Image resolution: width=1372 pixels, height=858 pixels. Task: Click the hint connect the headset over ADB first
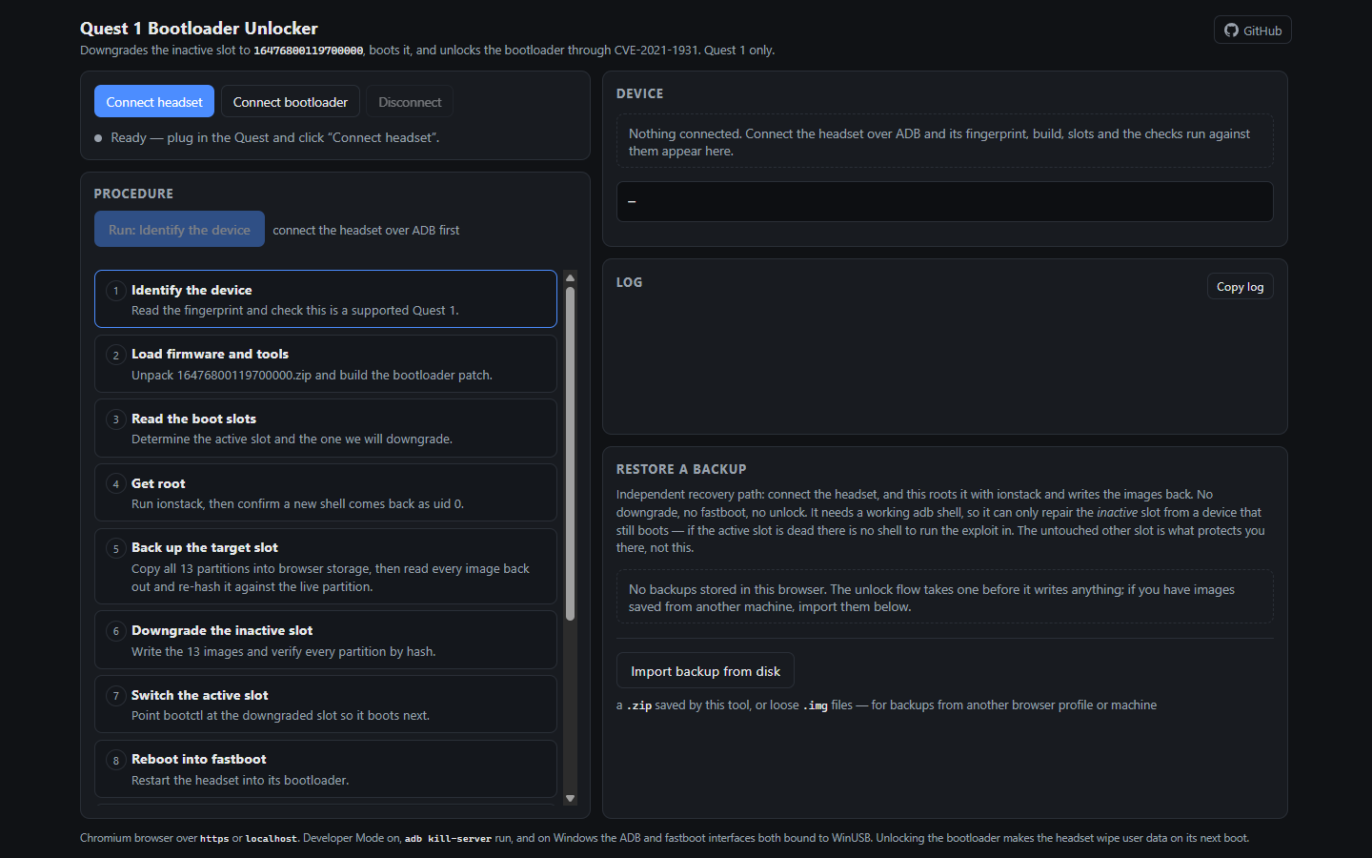366,231
